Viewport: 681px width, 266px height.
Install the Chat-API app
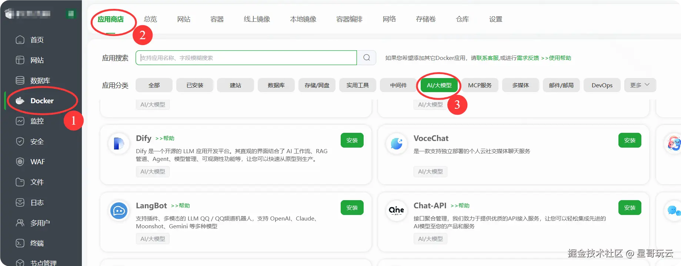click(630, 208)
